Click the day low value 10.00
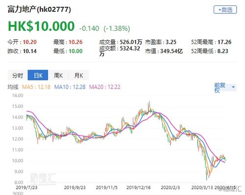Viewport: 245px width, 195px height. (x=75, y=51)
